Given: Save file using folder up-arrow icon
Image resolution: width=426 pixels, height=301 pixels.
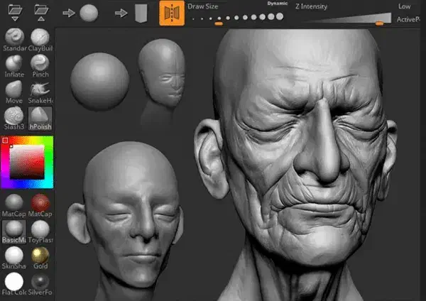Looking at the screenshot, I should tap(40, 12).
